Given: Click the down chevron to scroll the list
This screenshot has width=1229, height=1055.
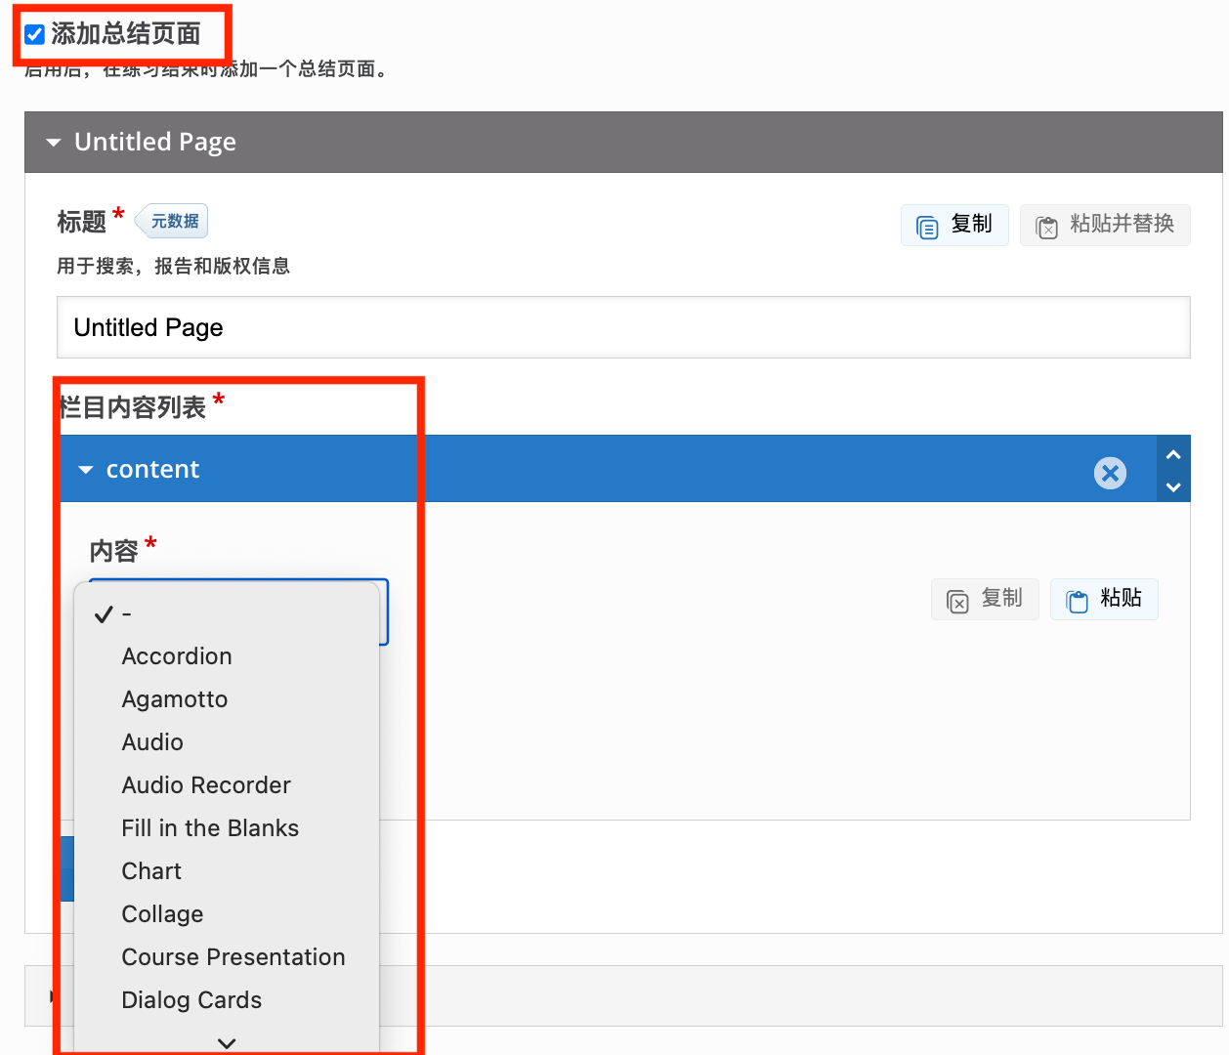Looking at the screenshot, I should (227, 1042).
